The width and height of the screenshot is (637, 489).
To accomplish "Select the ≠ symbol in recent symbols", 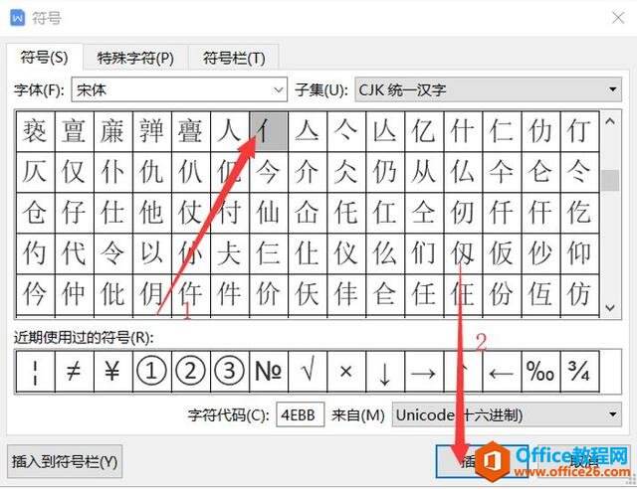I will click(x=74, y=372).
